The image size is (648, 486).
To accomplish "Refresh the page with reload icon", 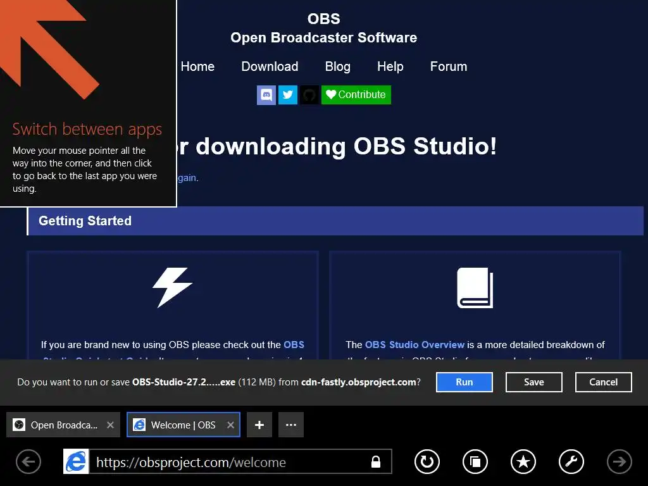I will 427,461.
